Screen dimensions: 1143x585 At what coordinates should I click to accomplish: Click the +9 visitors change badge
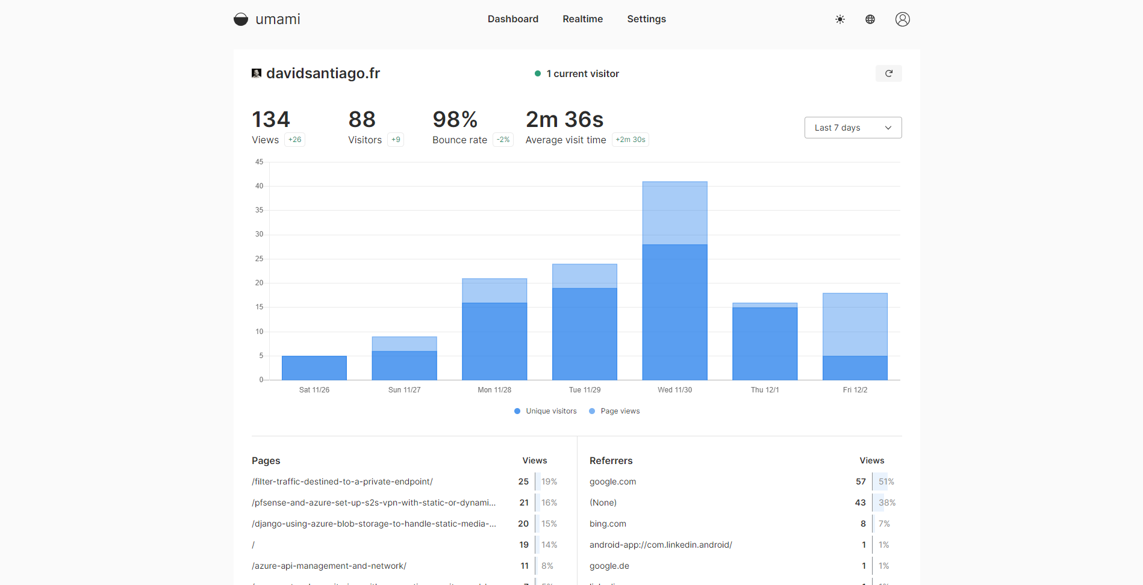click(x=396, y=140)
